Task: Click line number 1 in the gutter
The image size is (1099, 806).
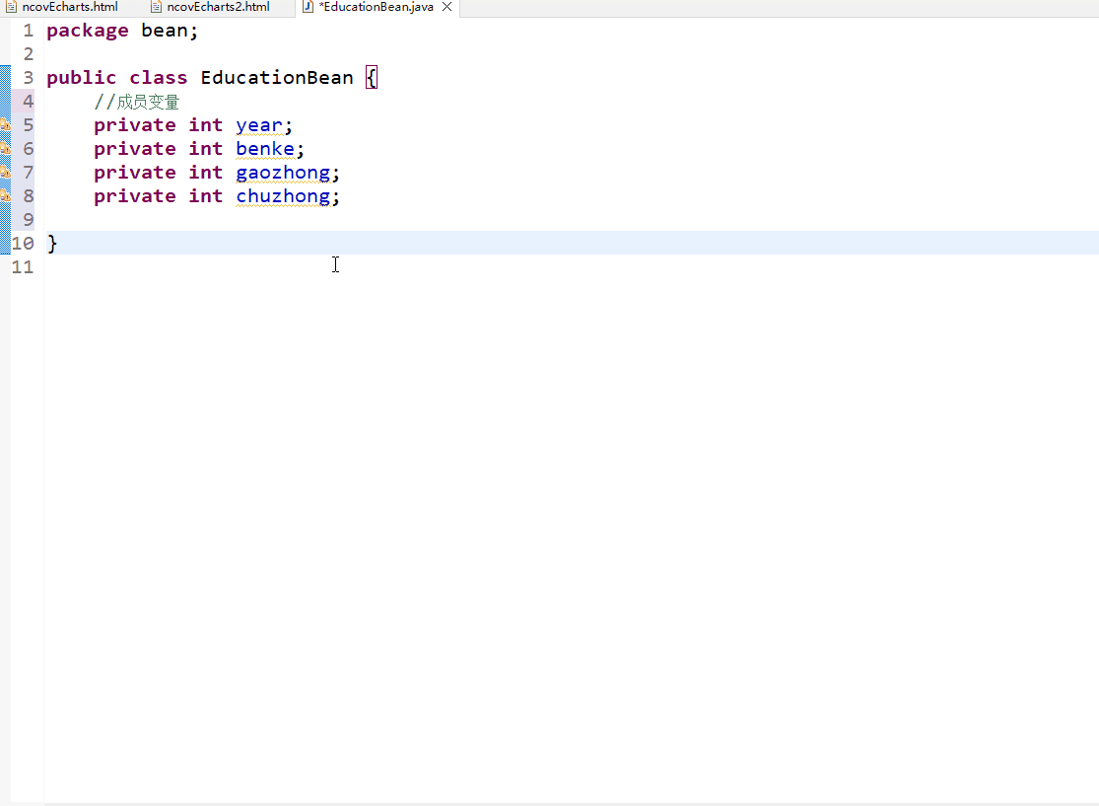Action: 28,31
